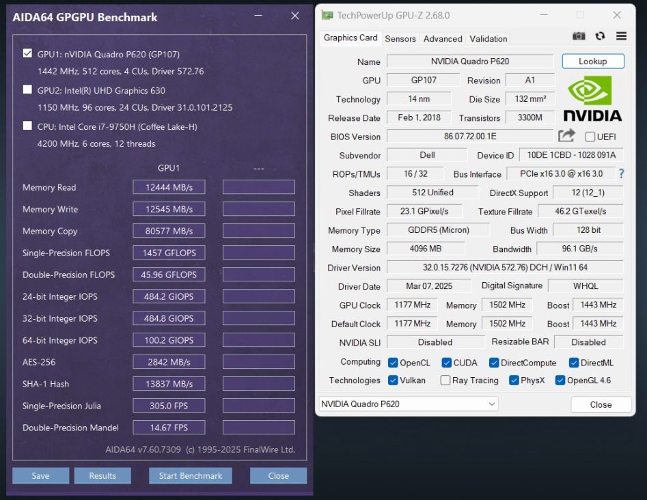647x500 pixels.
Task: Minimize the AIDA64 GPGPU Benchmark window
Action: [x=258, y=16]
